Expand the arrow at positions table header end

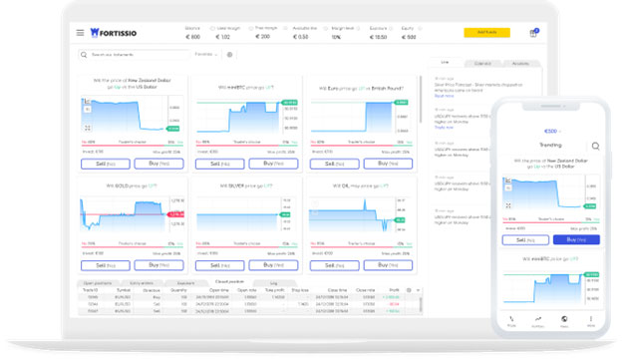418,290
